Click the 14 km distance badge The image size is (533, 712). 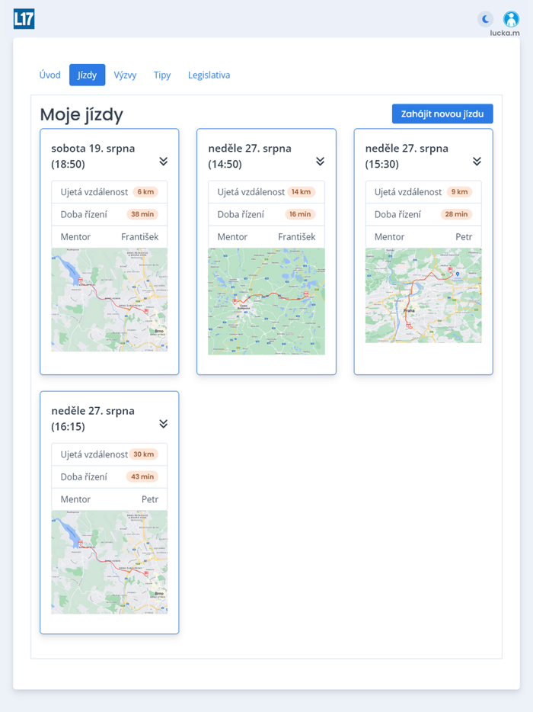[x=302, y=191]
